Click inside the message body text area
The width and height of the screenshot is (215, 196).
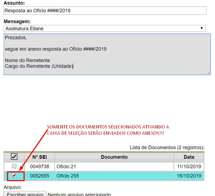[107, 54]
